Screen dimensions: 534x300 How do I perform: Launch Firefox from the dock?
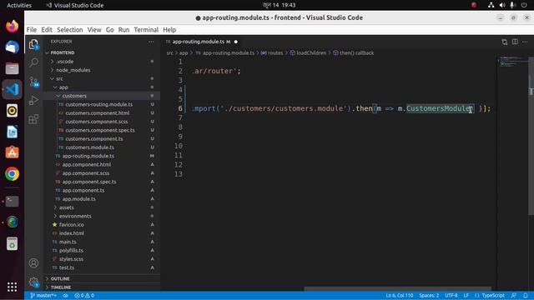coord(13,26)
